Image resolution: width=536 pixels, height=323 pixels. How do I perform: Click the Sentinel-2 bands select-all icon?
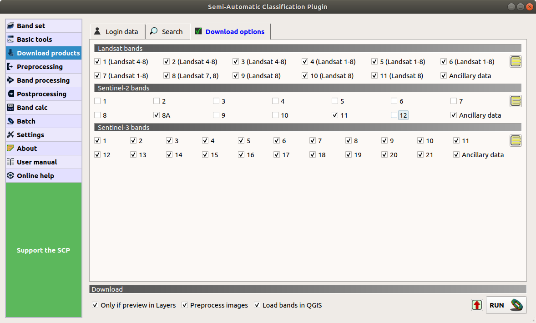pyautogui.click(x=516, y=101)
